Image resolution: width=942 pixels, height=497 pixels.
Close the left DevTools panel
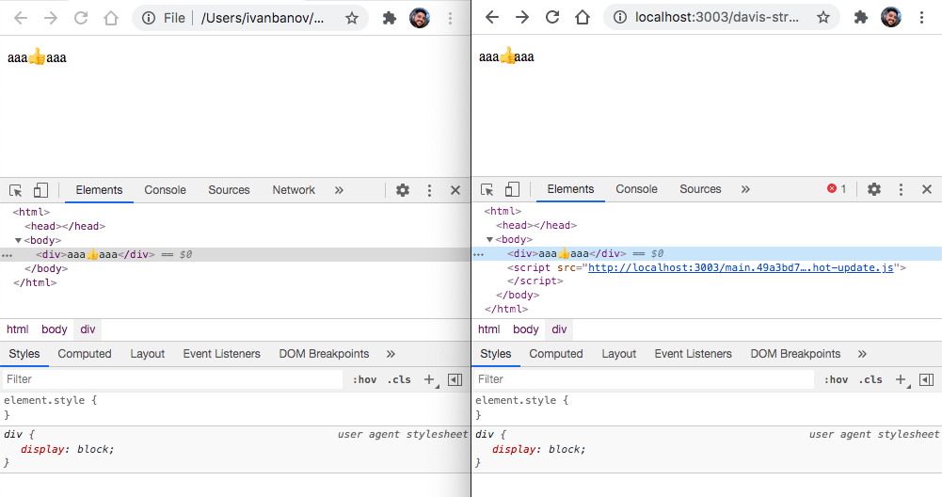455,190
